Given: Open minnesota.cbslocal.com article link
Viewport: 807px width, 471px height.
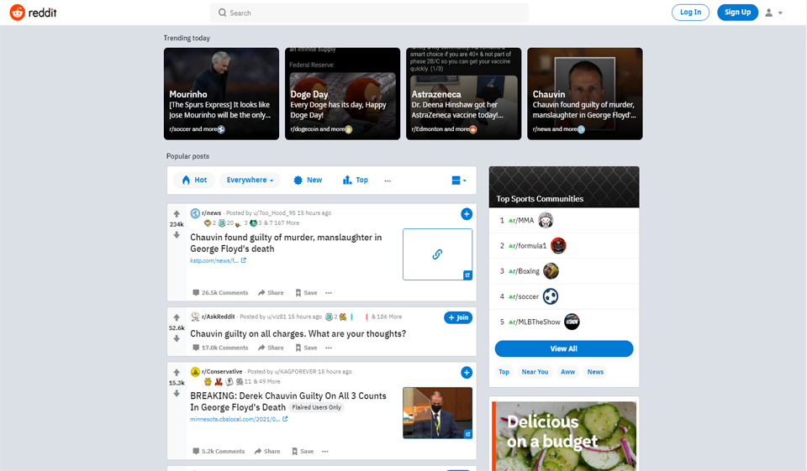Looking at the screenshot, I should coord(239,419).
